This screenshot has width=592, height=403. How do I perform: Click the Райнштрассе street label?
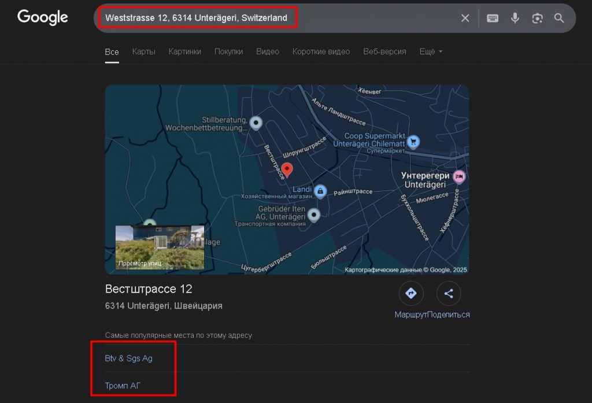pos(353,192)
